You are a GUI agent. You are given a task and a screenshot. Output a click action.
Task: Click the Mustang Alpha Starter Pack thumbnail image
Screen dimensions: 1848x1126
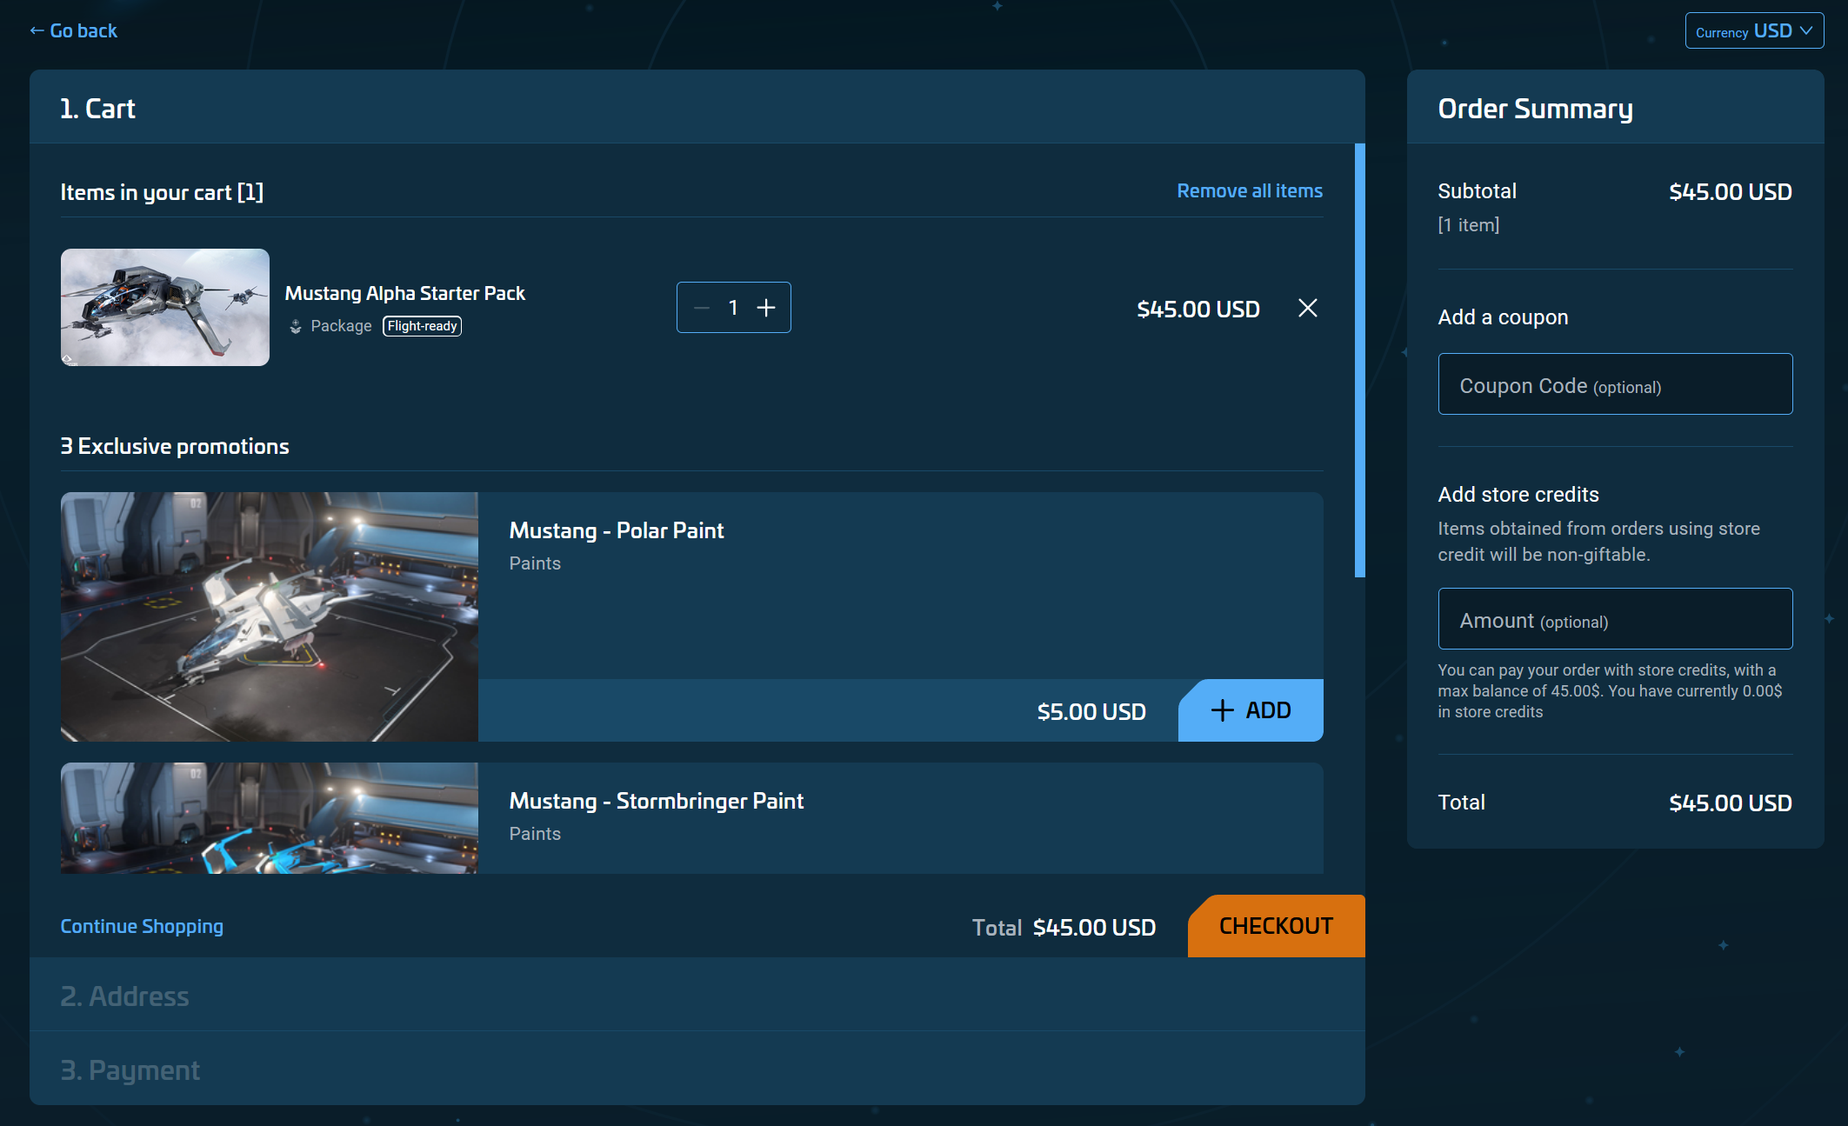(164, 307)
